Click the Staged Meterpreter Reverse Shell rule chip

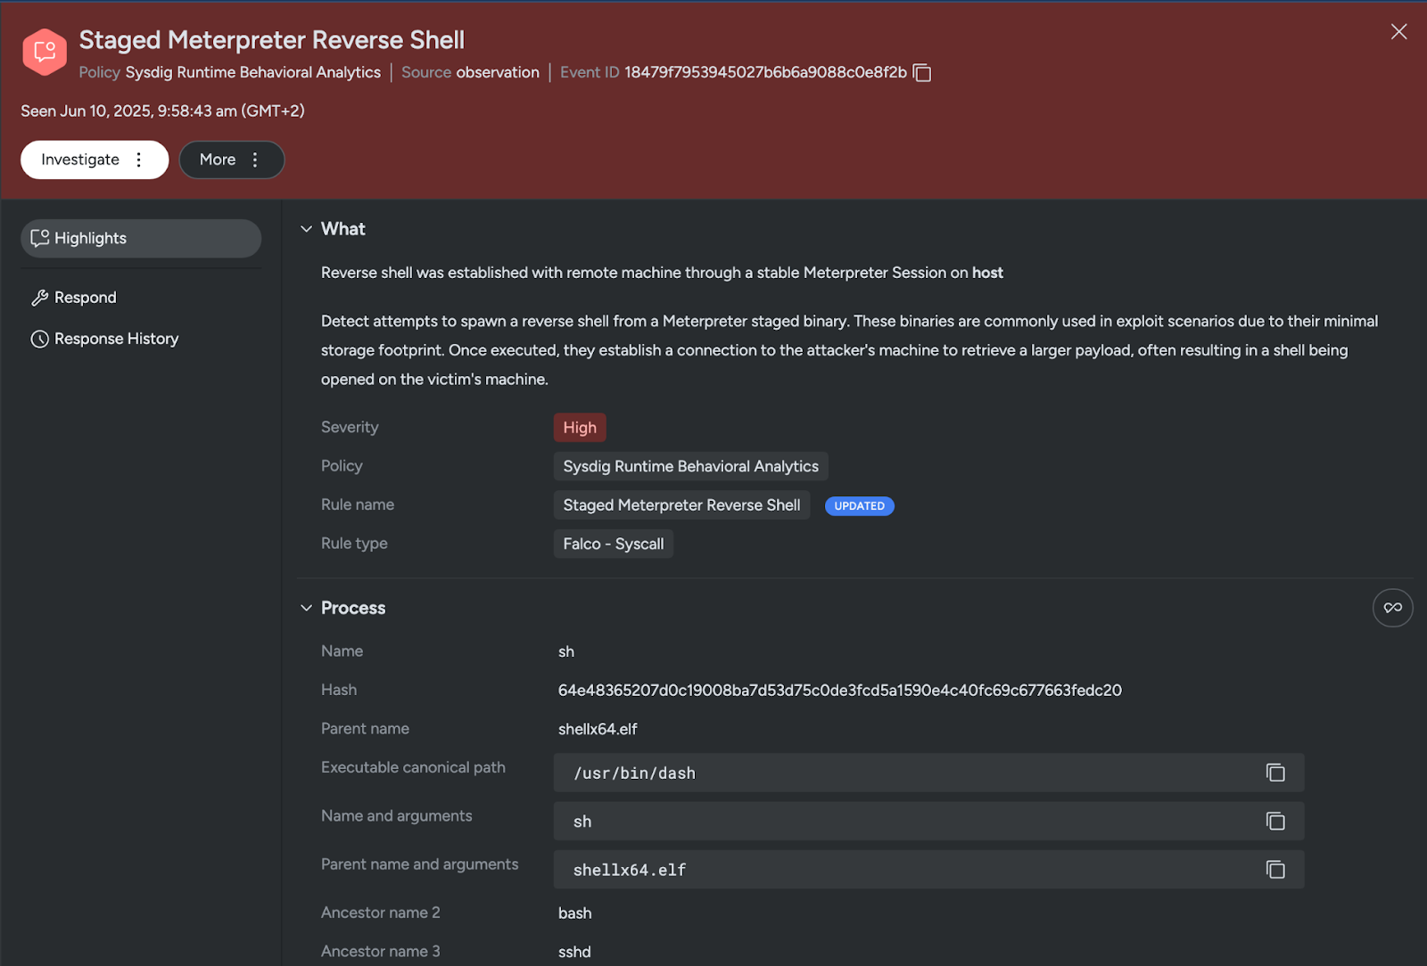pos(682,505)
